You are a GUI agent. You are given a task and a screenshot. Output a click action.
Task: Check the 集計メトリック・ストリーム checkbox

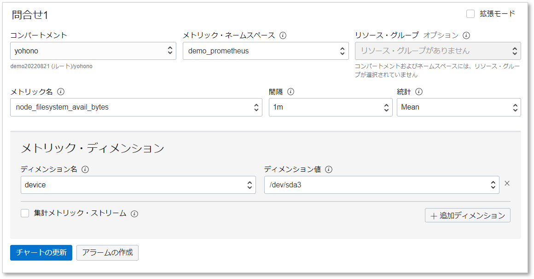coord(24,214)
